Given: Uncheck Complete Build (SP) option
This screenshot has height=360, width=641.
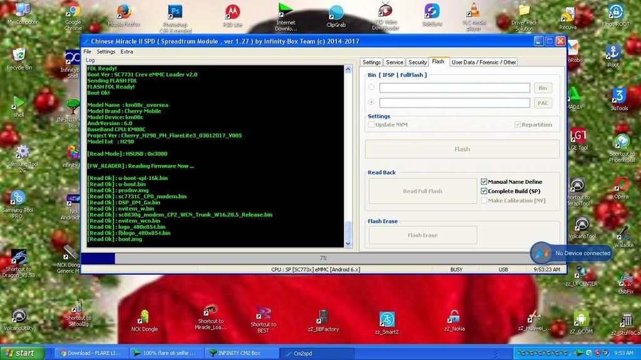Looking at the screenshot, I should 484,191.
